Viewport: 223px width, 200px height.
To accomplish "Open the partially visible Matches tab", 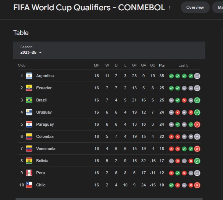I will click(x=220, y=8).
